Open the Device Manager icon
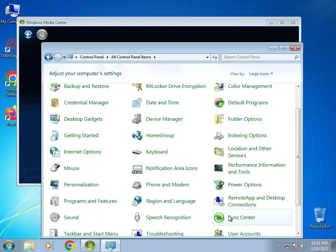The image size is (336, 252). pos(137,119)
